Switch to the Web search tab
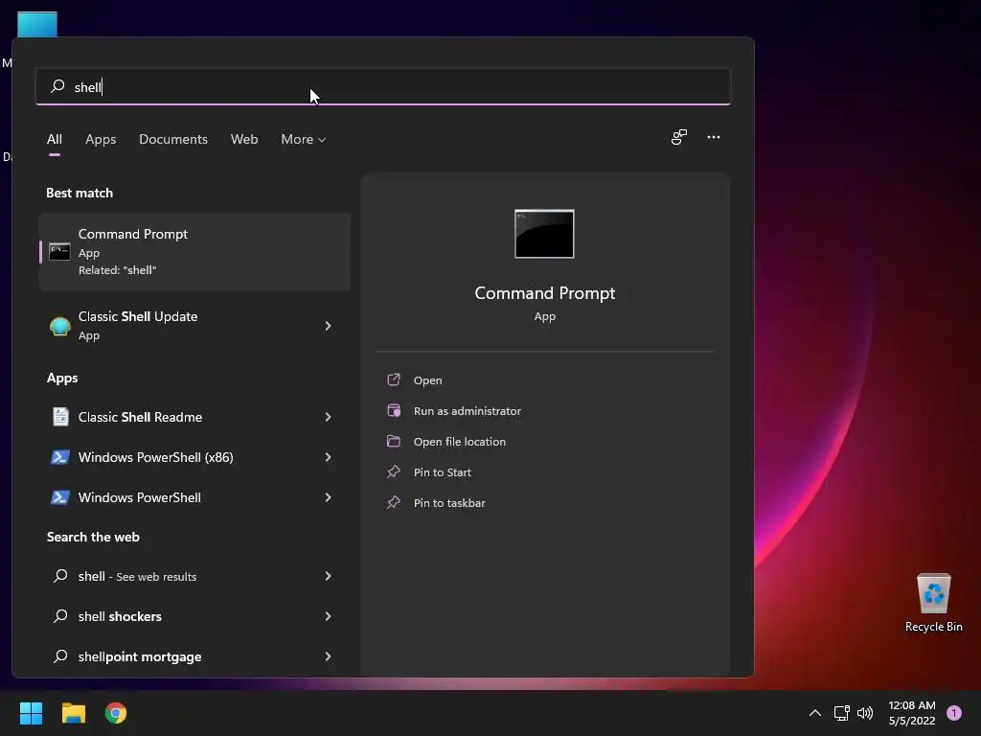The height and width of the screenshot is (736, 981). coord(244,139)
